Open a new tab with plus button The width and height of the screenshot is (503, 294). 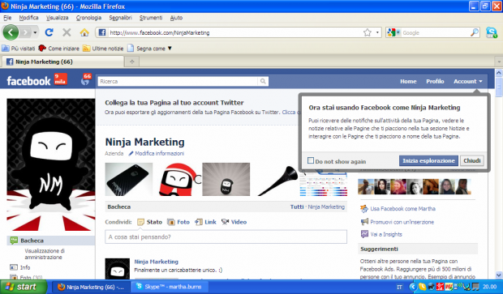click(132, 62)
